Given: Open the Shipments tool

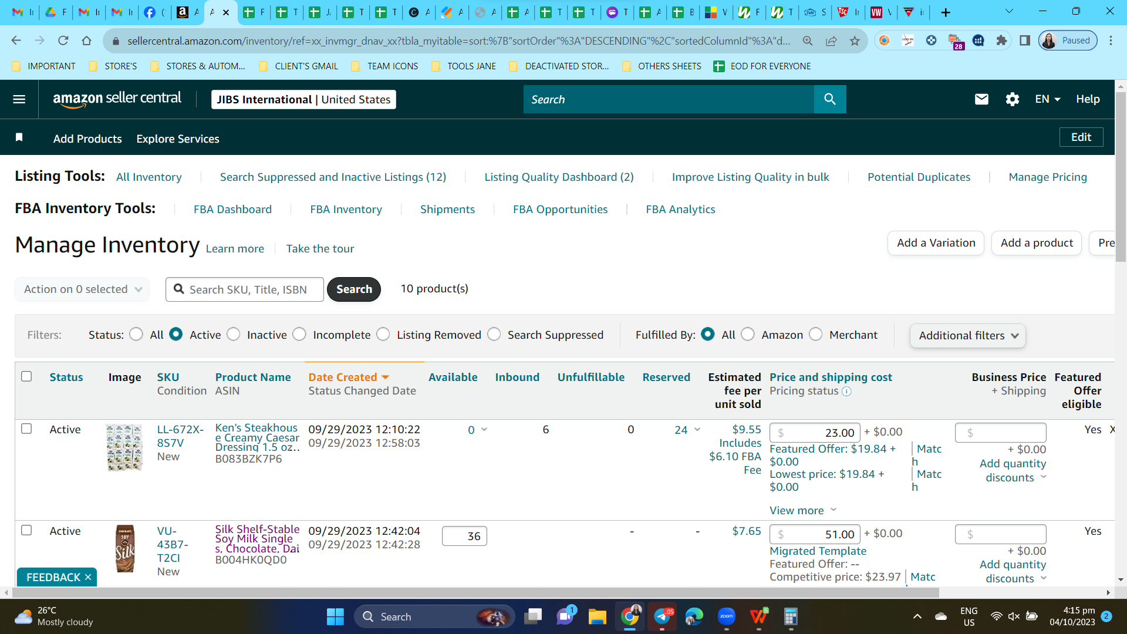Looking at the screenshot, I should pos(447,210).
